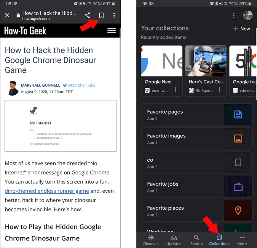
Task: Tap the share icon in browser toolbar
Action: (87, 15)
